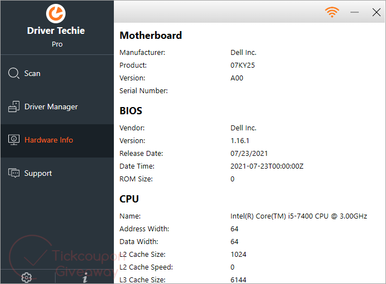Open the Scan section
386x284 pixels.
click(x=57, y=73)
